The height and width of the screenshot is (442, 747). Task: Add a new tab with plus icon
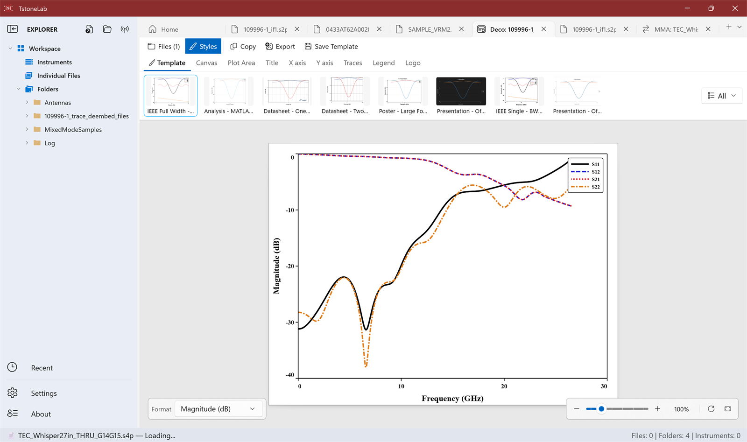coord(729,27)
